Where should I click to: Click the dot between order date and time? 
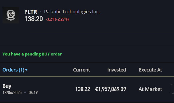point(25,92)
